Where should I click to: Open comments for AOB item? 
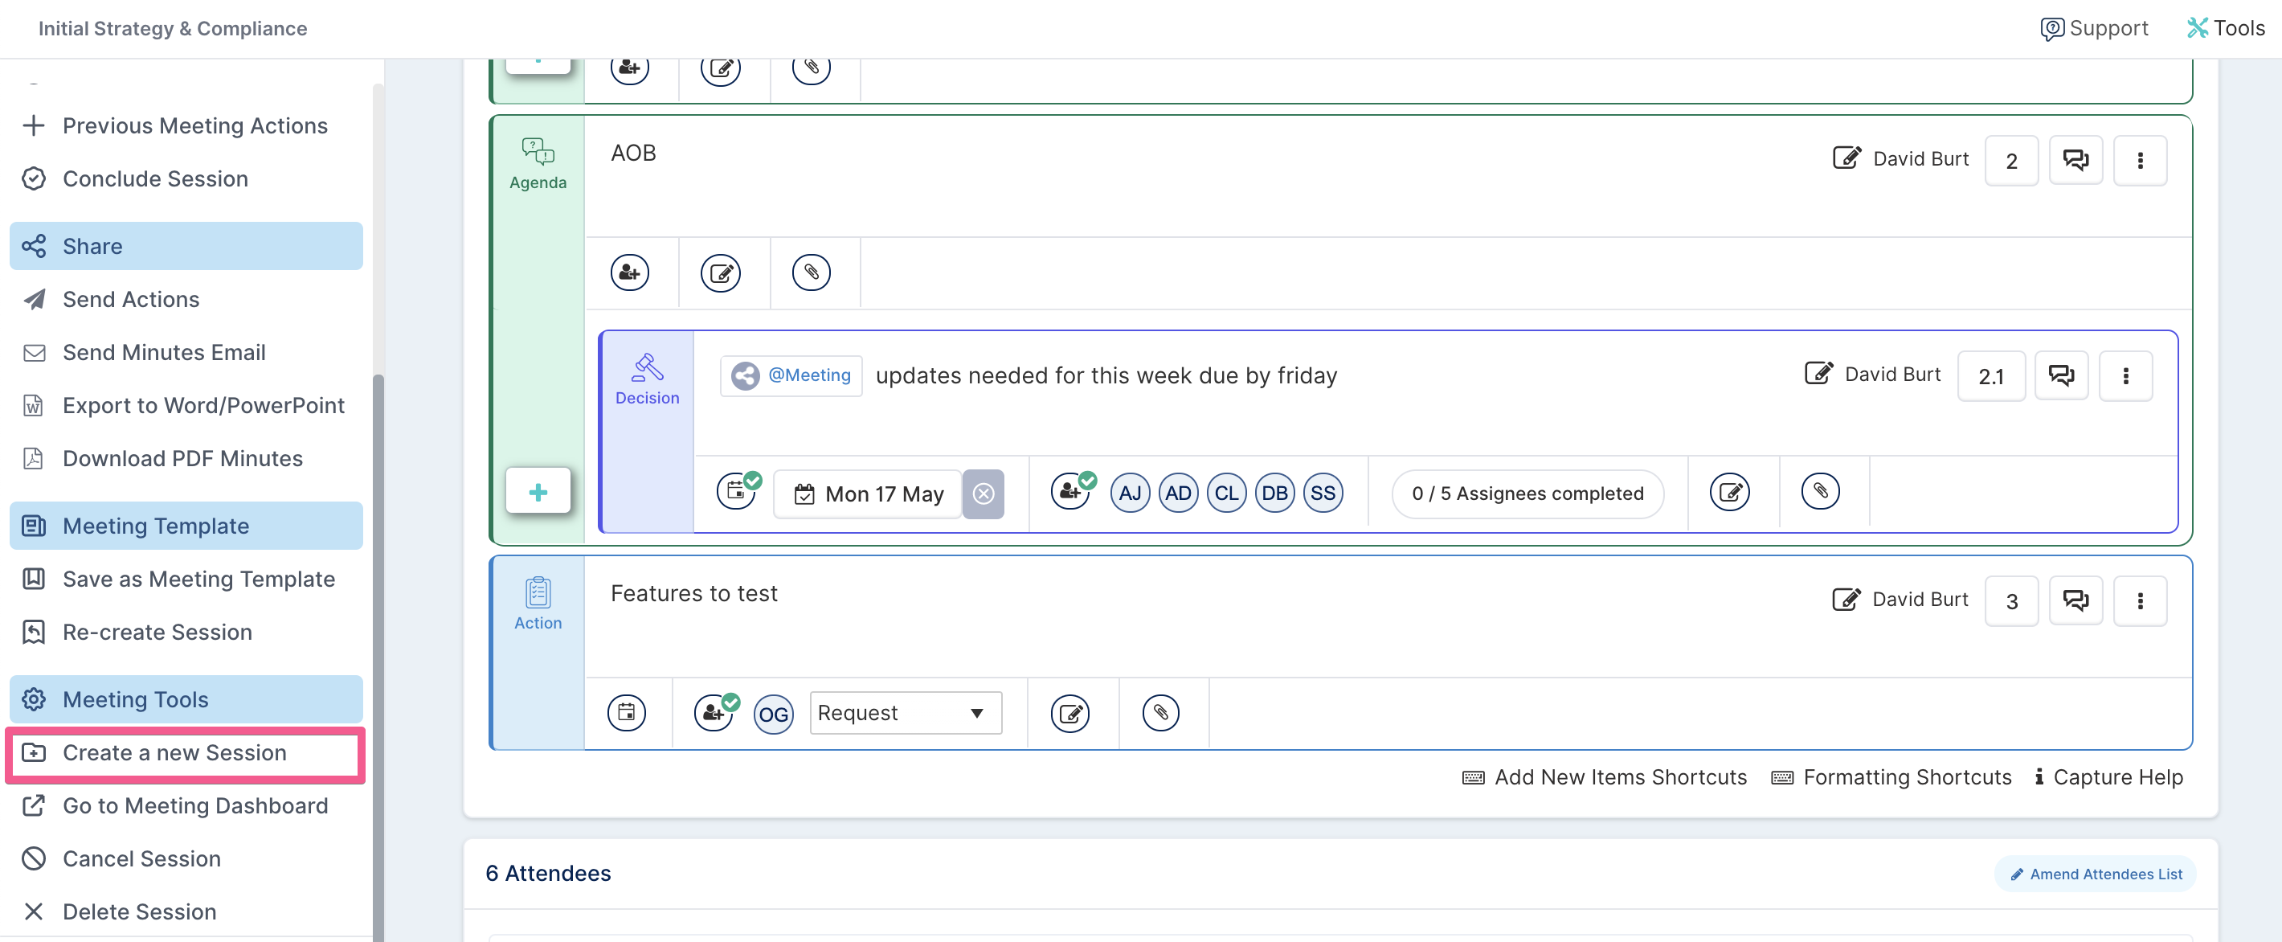tap(2075, 161)
